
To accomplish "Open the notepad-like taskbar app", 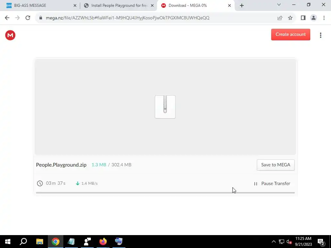I will coord(71,242).
